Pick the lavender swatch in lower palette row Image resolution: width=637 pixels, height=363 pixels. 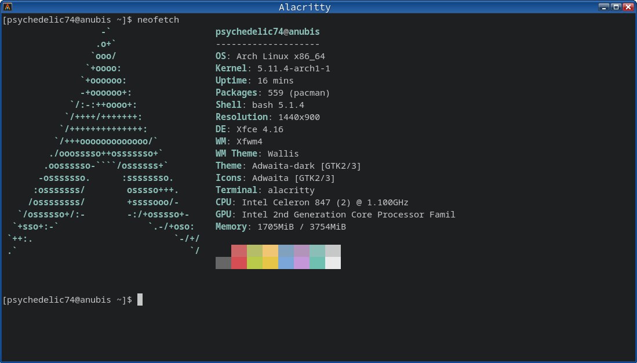pyautogui.click(x=302, y=263)
